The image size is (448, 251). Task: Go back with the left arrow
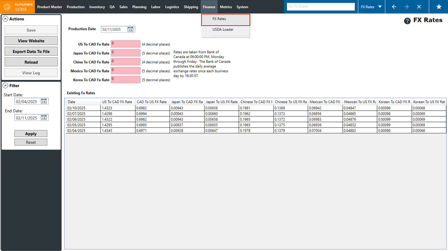point(394,7)
